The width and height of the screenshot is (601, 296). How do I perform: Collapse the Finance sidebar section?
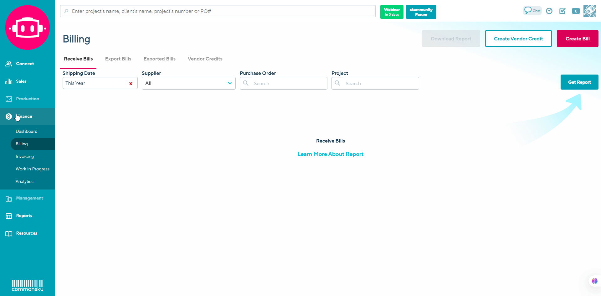tap(24, 117)
